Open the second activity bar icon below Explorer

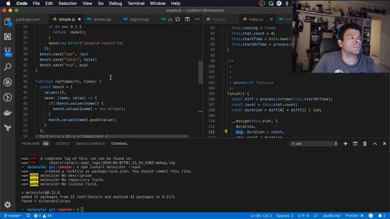click(8, 36)
